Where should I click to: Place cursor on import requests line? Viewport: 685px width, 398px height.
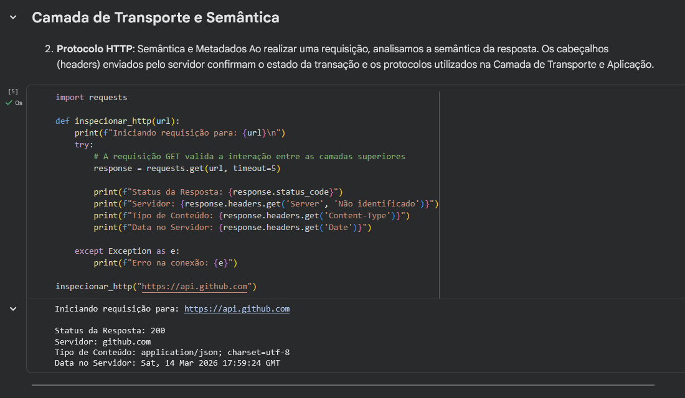[91, 98]
